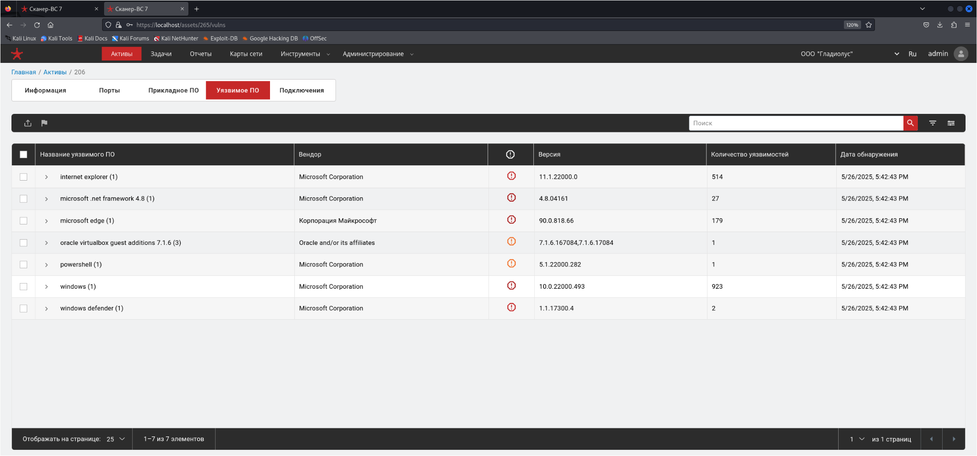Check the internet explorer row checkbox
Viewport: 977px width, 456px height.
click(23, 177)
